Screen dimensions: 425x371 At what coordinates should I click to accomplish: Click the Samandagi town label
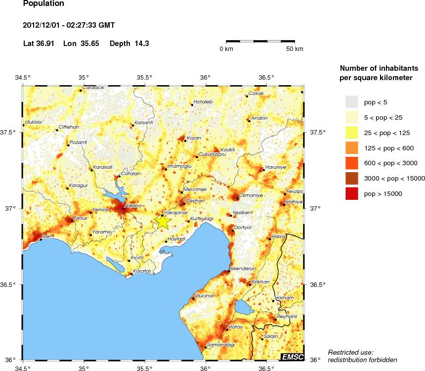click(220, 345)
